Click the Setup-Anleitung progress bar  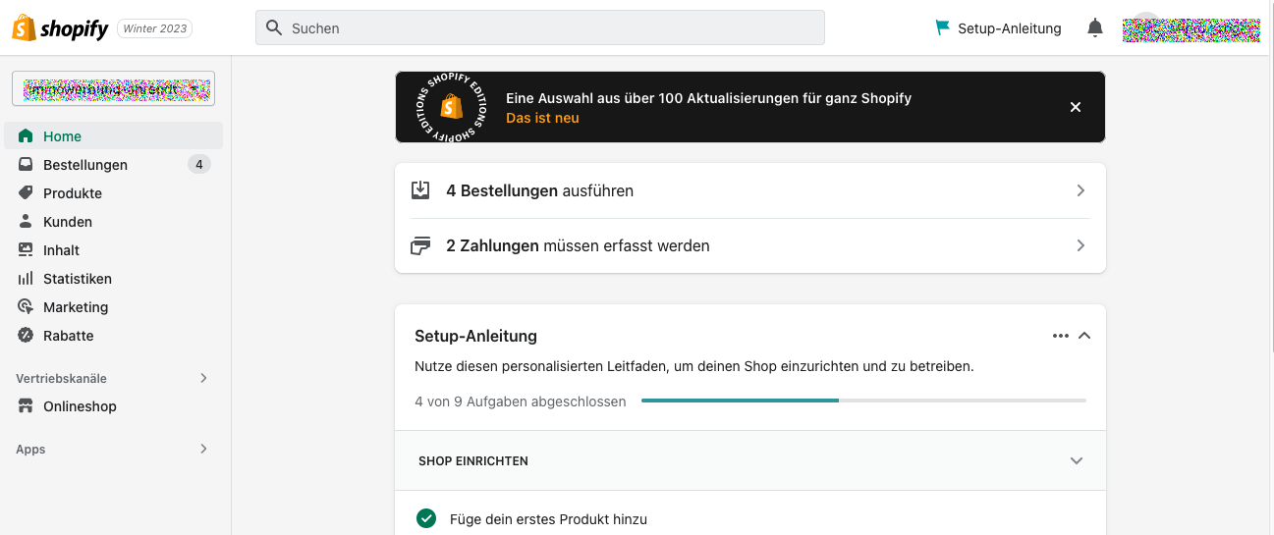[x=863, y=401]
